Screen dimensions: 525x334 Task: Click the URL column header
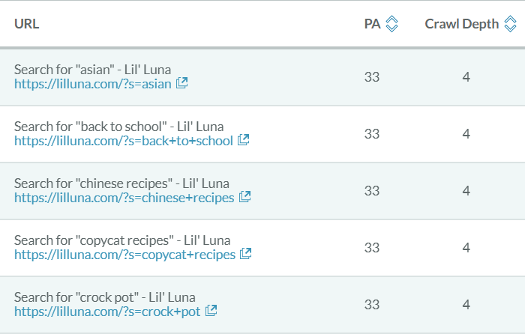(x=26, y=24)
